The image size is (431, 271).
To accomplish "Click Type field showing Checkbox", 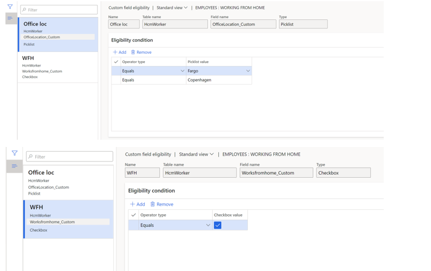I will [x=343, y=173].
